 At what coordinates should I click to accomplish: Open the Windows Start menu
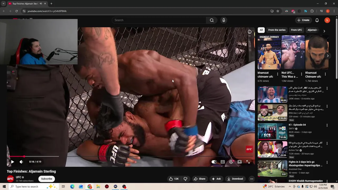point(4,187)
